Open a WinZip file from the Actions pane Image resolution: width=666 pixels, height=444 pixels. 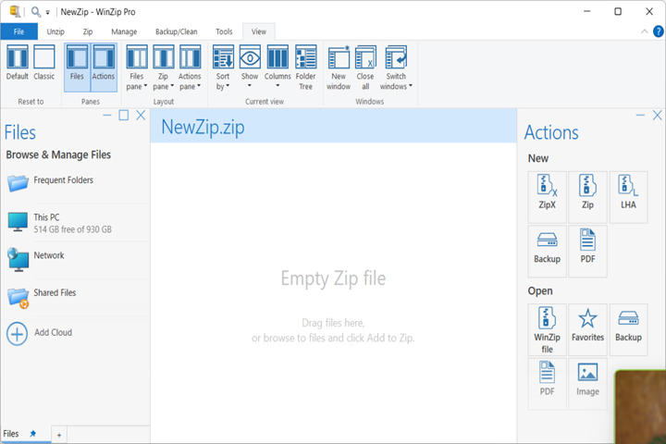pyautogui.click(x=547, y=329)
